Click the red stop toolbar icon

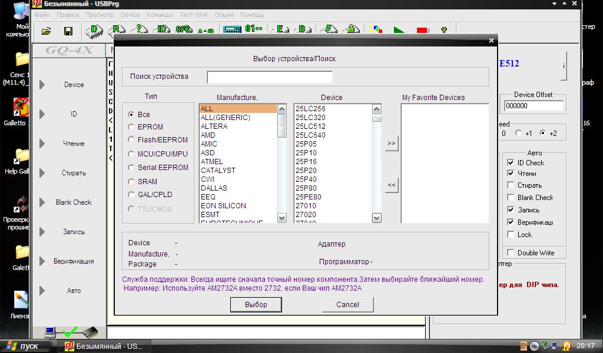click(x=422, y=31)
